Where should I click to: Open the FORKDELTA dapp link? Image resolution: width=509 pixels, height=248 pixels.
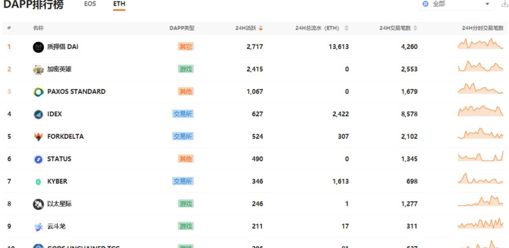pos(65,136)
